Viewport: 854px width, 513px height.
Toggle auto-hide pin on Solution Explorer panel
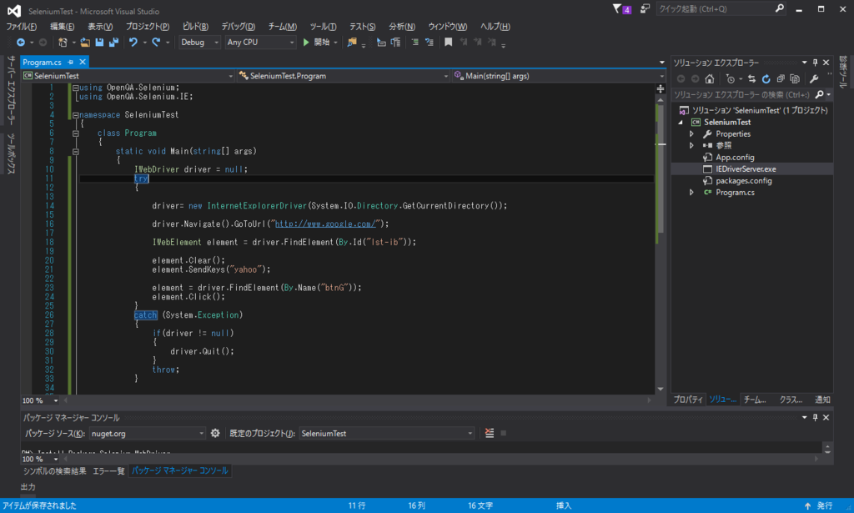point(816,62)
